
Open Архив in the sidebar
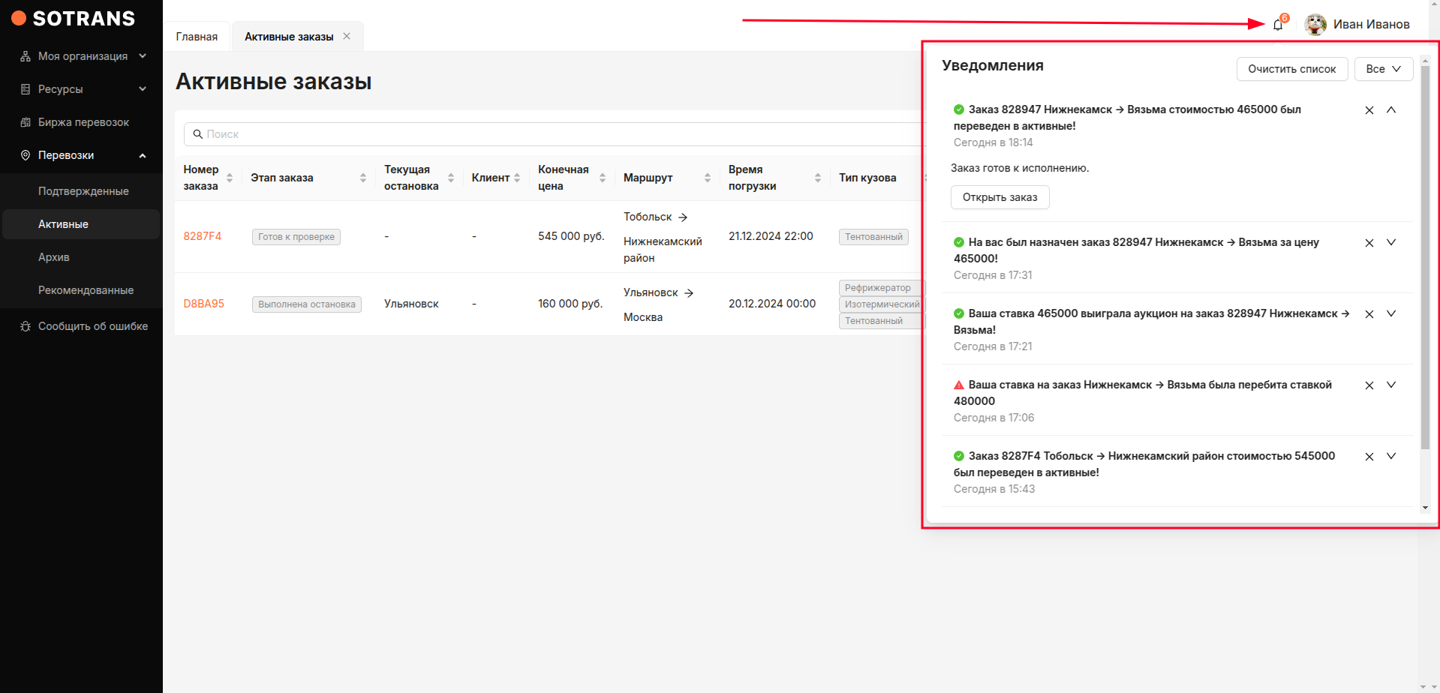click(54, 257)
